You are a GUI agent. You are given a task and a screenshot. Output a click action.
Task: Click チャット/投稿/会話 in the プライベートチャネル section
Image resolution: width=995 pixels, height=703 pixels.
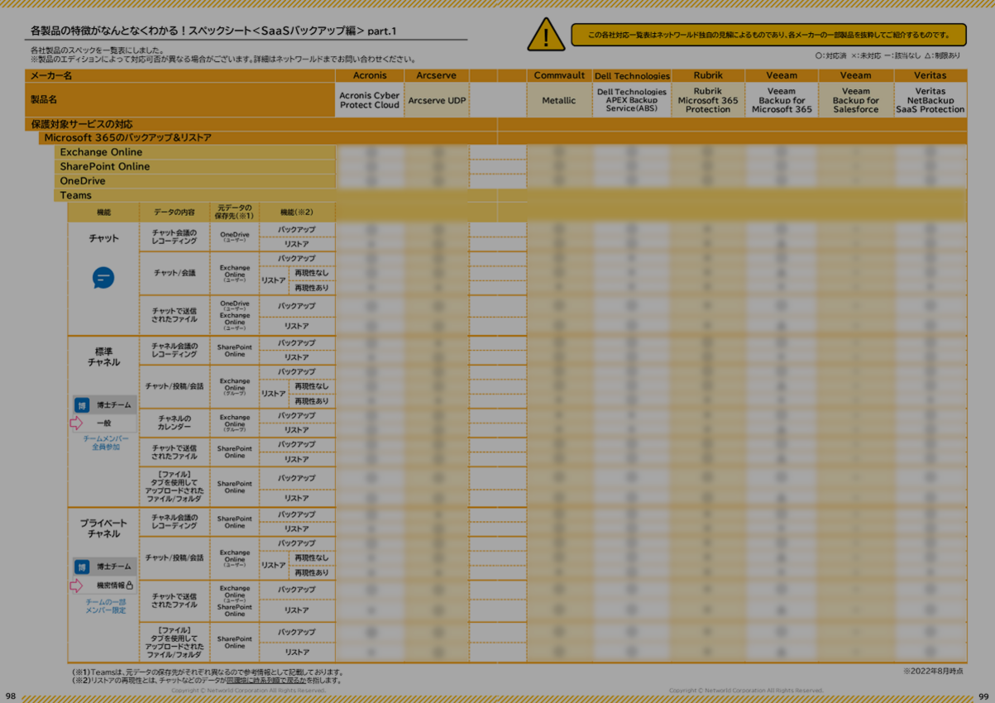[x=175, y=558]
